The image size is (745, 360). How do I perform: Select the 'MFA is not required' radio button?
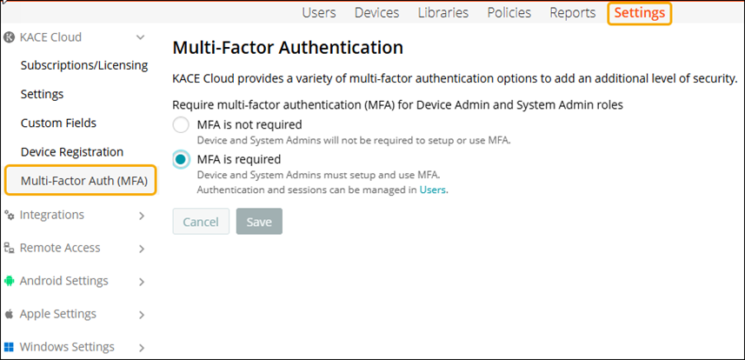181,125
